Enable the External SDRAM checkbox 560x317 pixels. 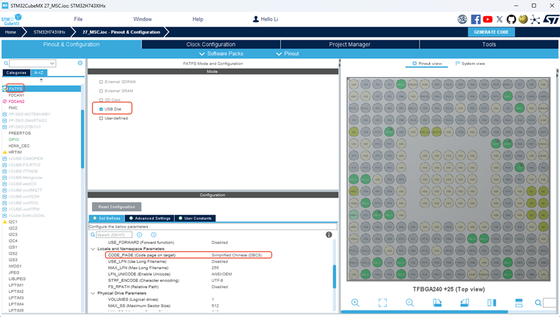click(101, 82)
